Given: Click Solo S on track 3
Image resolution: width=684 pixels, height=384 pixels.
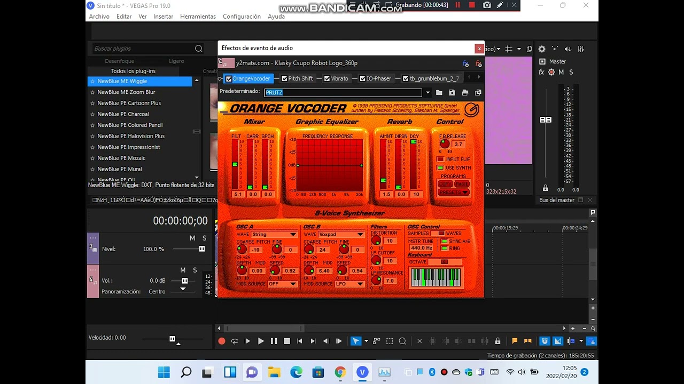Looking at the screenshot, I should 204,238.
